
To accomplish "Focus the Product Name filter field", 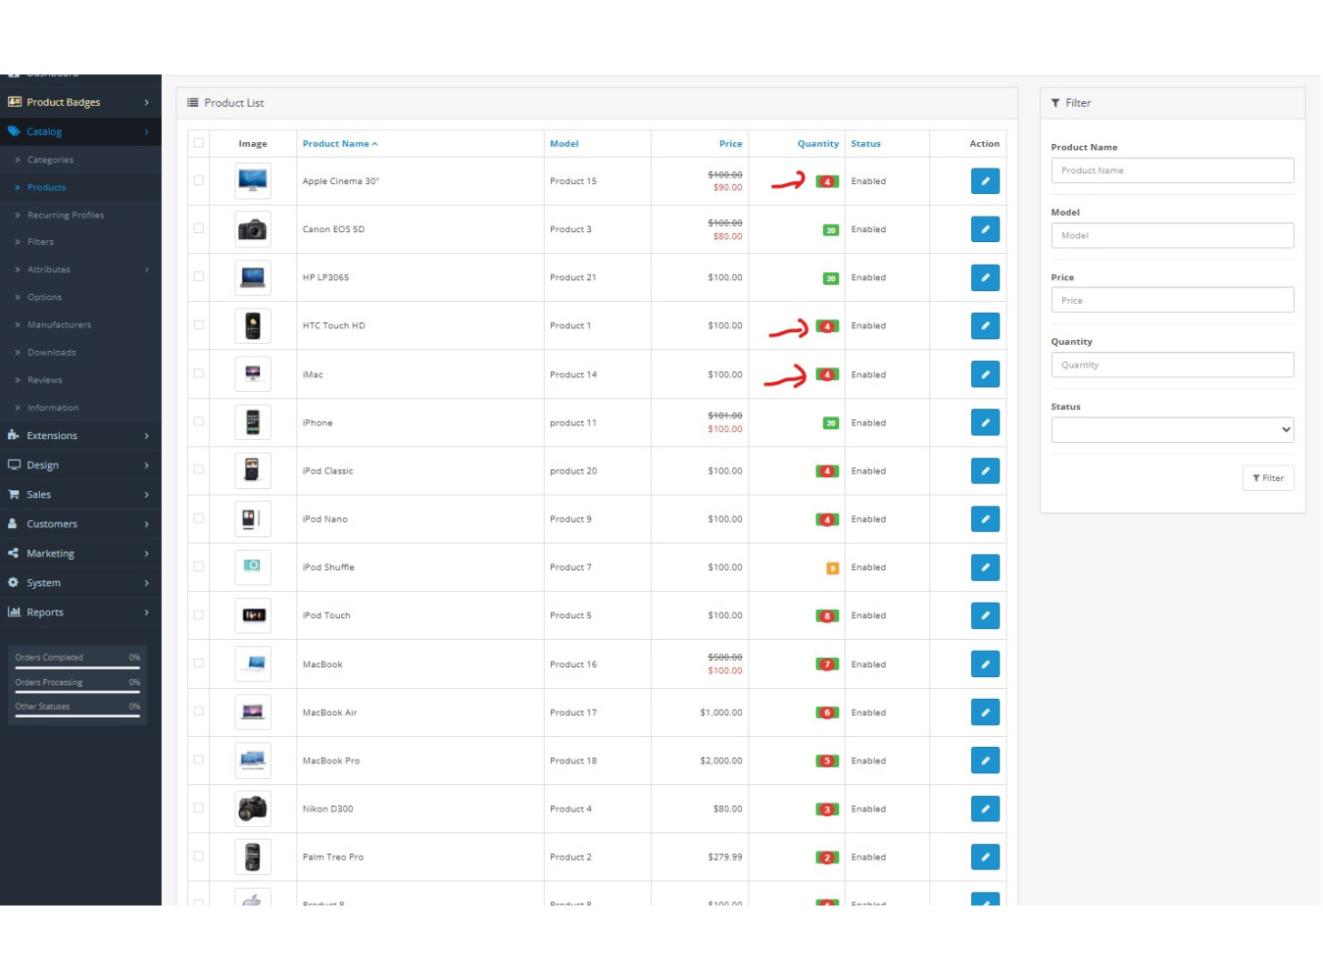I will [1171, 171].
